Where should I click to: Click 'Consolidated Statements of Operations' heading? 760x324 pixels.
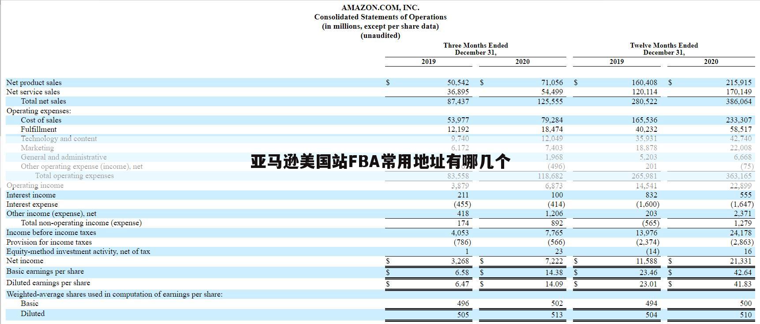(380, 17)
